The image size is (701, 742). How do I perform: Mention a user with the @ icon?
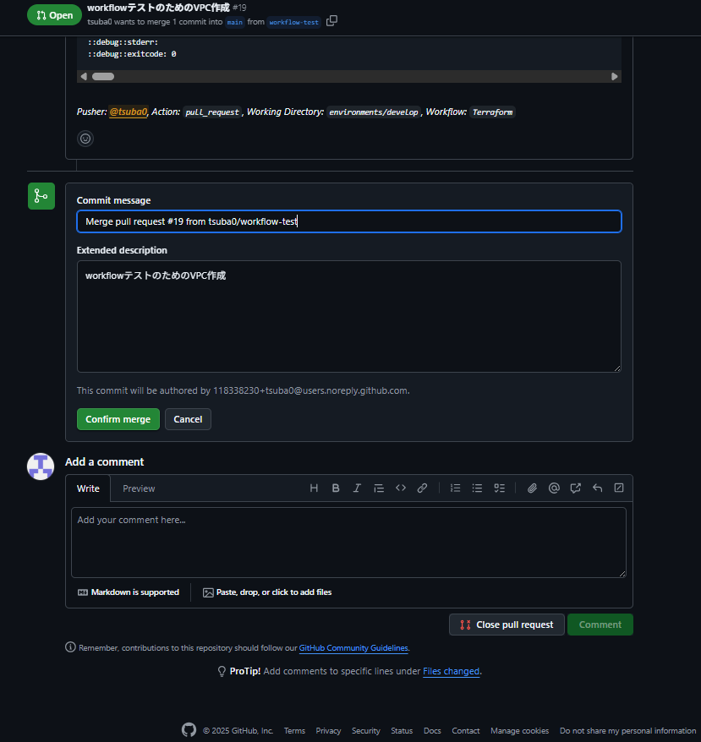coord(554,488)
